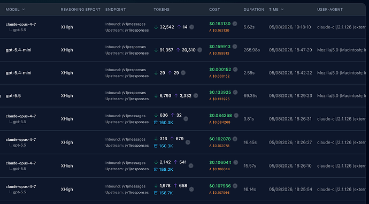Viewport: 369px width, 204px height.
Task: Click info icon beside 3,332 output tokens
Action: [x=196, y=96]
